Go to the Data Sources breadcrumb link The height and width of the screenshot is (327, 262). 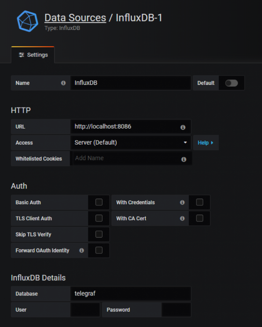click(x=75, y=18)
